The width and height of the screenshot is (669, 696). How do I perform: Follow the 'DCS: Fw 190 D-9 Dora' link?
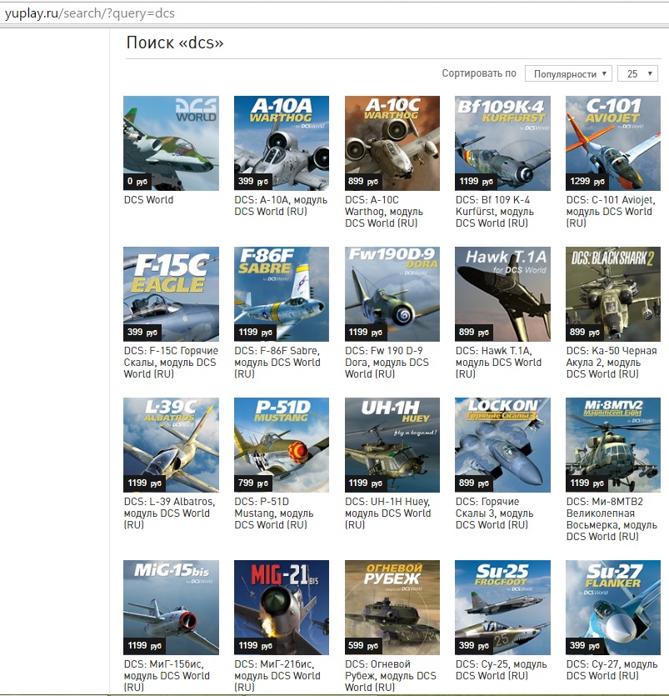pyautogui.click(x=387, y=363)
